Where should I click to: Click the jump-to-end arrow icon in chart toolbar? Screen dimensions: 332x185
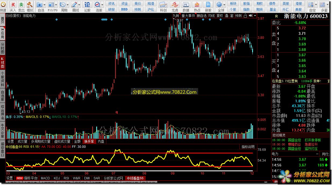(x=250, y=16)
